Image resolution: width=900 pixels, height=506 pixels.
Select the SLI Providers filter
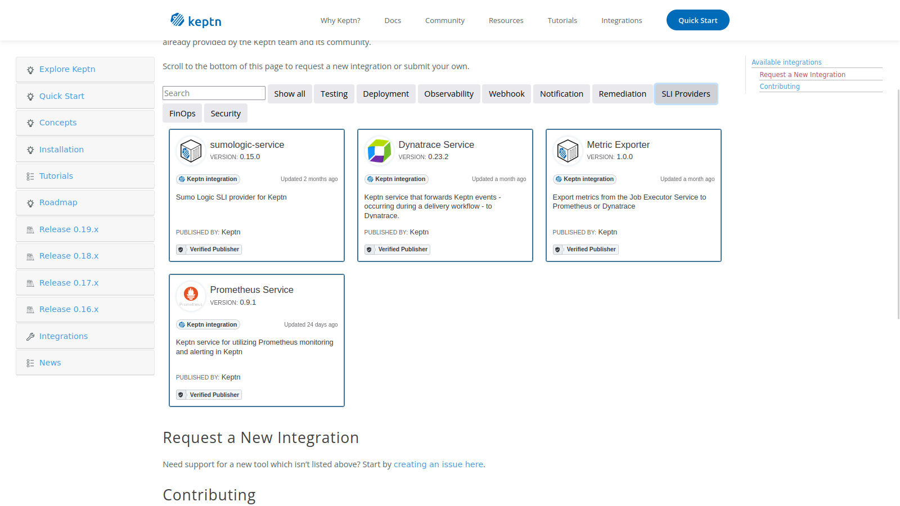[686, 94]
